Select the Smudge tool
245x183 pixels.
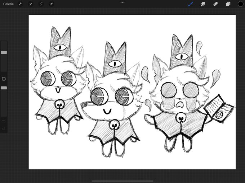[203, 4]
